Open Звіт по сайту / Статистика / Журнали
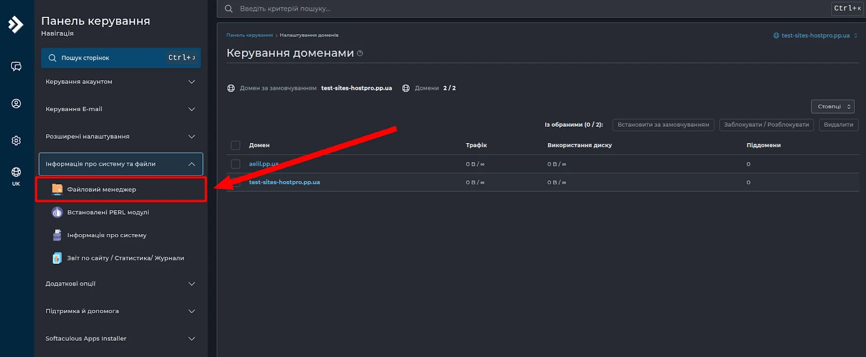 click(x=121, y=258)
